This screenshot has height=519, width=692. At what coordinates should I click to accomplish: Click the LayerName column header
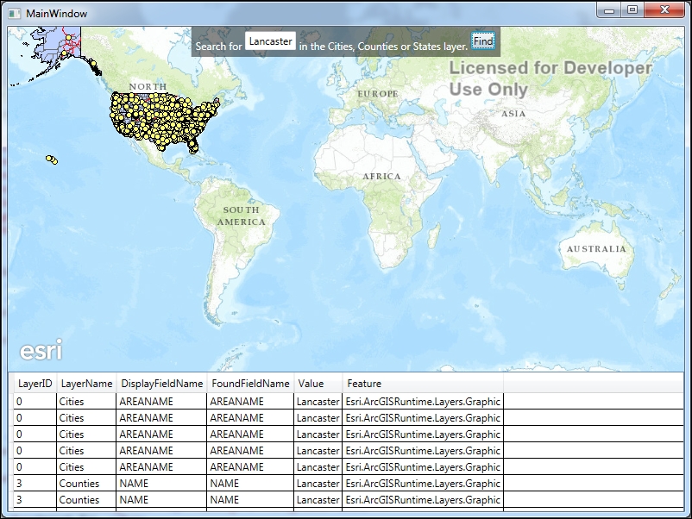click(x=86, y=383)
